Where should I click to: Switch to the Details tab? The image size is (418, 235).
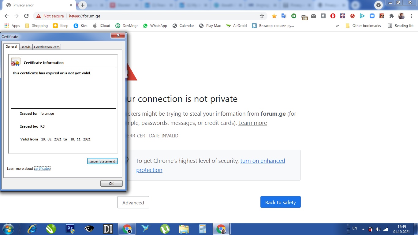click(x=25, y=47)
